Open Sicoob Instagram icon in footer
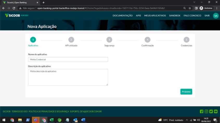This screenshot has width=220, height=123. (206, 111)
